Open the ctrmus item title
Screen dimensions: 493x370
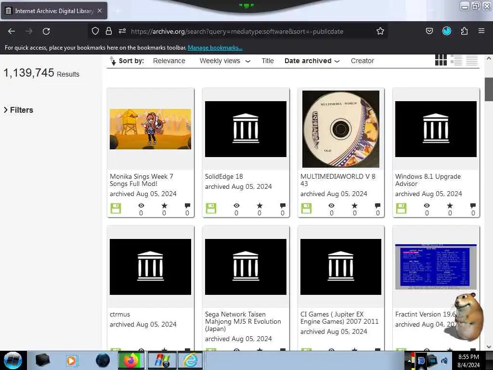click(x=120, y=314)
